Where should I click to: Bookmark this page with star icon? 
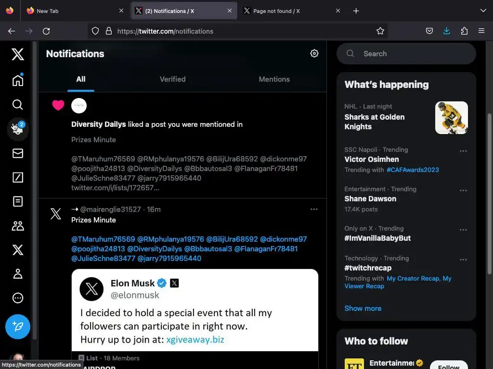tap(380, 31)
